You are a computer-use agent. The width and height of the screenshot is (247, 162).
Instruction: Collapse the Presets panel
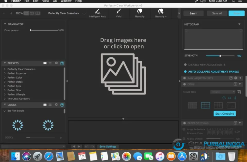point(5,63)
